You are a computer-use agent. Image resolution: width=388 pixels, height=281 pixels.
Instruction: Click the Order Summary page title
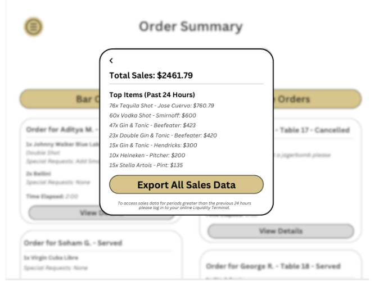tap(191, 26)
